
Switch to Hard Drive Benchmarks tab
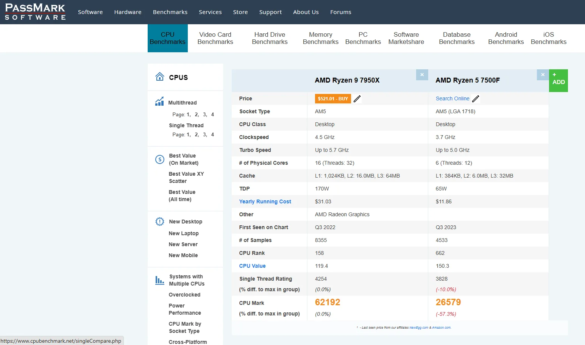tap(270, 38)
